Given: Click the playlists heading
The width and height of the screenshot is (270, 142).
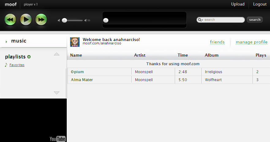Looking at the screenshot, I should [15, 57].
